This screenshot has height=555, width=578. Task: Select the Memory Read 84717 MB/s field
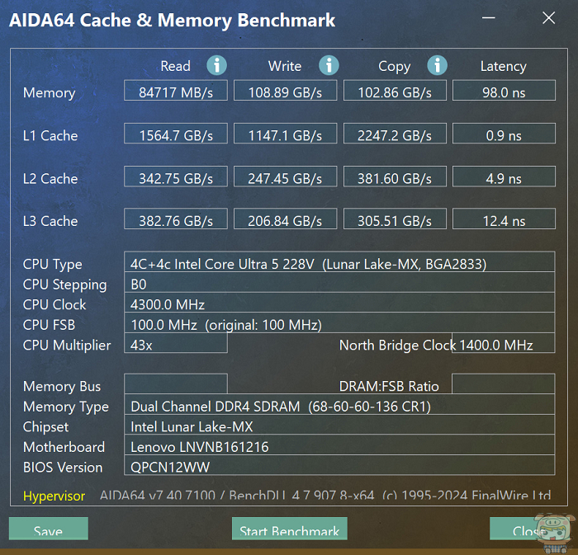(176, 91)
